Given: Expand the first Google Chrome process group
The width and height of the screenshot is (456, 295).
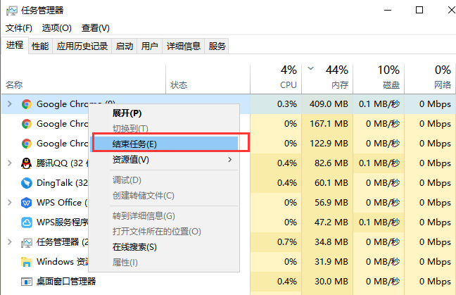Looking at the screenshot, I should pyautogui.click(x=9, y=104).
